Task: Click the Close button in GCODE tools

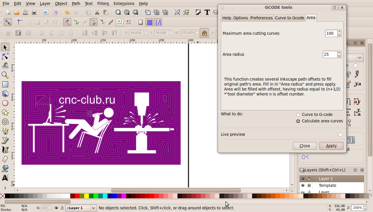Action: (x=305, y=146)
